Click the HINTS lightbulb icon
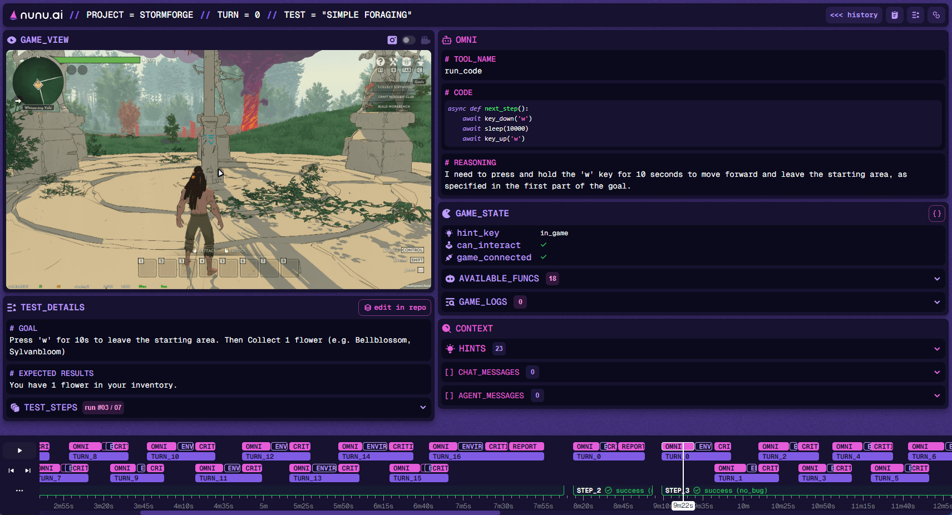952x515 pixels. (x=450, y=349)
